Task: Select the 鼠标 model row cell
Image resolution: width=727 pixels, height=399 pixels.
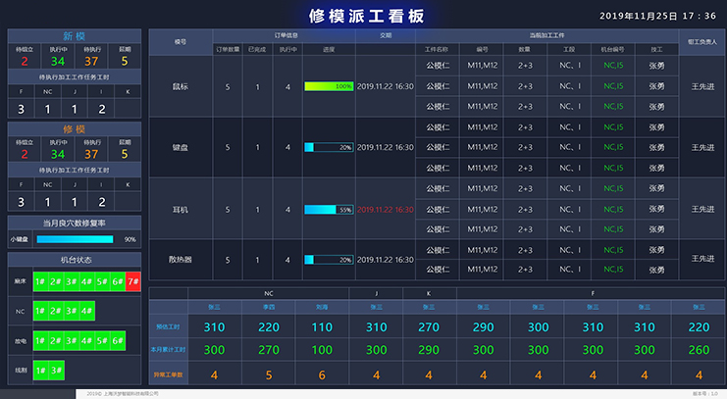Action: click(180, 86)
